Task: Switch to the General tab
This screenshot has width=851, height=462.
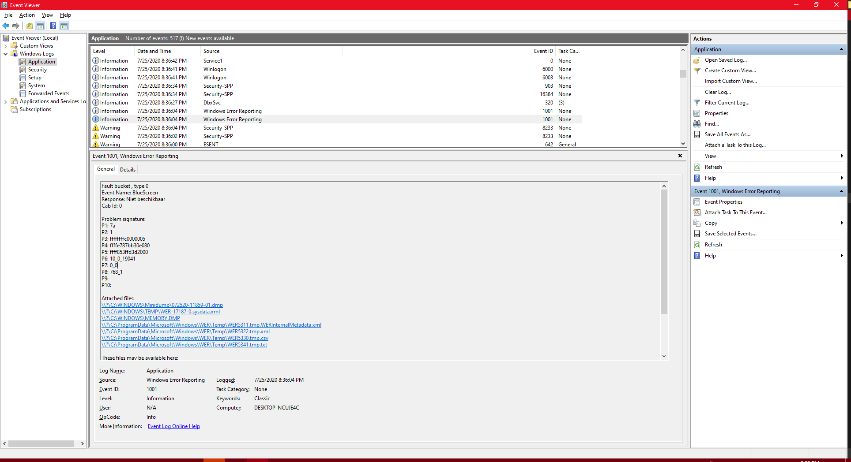Action: point(106,169)
